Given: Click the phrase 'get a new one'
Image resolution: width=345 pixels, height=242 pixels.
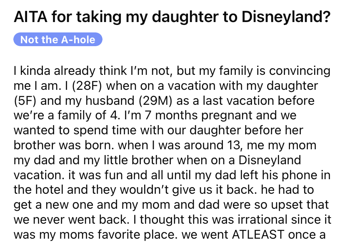Looking at the screenshot, I should 53,205.
